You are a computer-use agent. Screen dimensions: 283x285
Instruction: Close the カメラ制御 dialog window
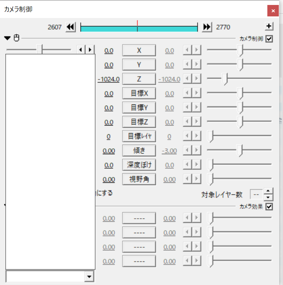[x=273, y=11]
